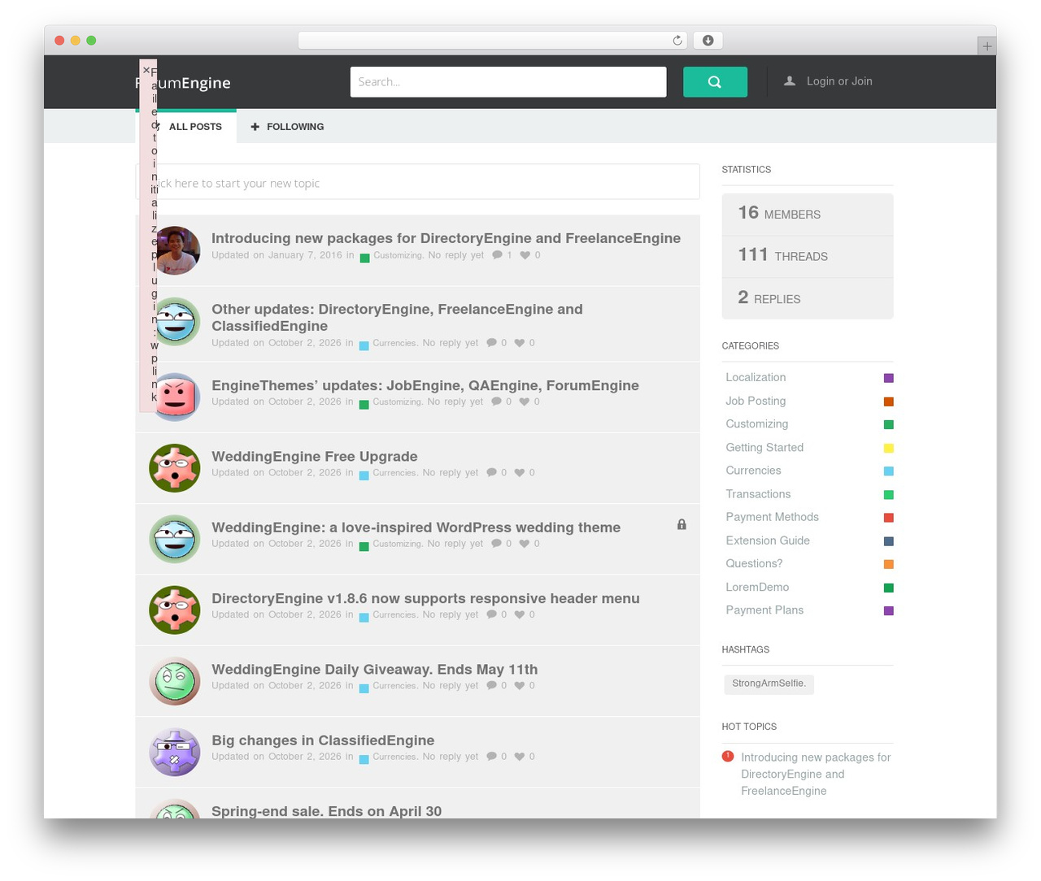Click the browser address bar
Viewport: 1041px width, 881px height.
coord(493,41)
